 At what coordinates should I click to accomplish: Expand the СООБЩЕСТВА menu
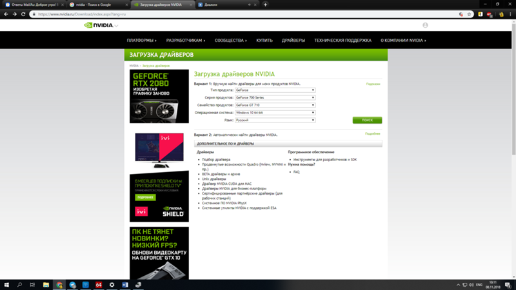[231, 41]
